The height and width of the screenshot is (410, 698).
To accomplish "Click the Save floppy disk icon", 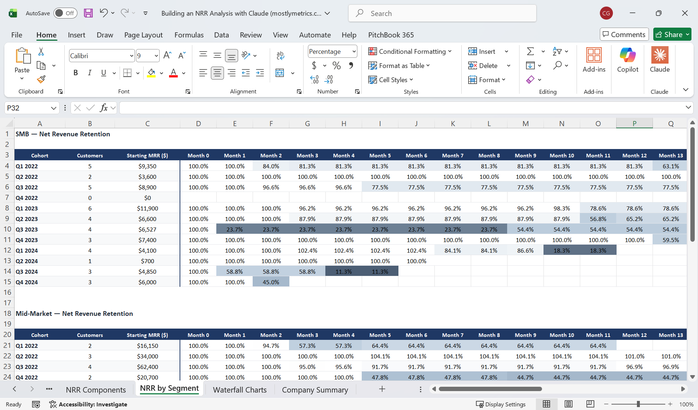I will [x=88, y=13].
